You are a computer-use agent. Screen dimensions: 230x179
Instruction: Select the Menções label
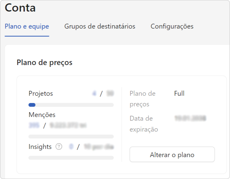[42, 115]
